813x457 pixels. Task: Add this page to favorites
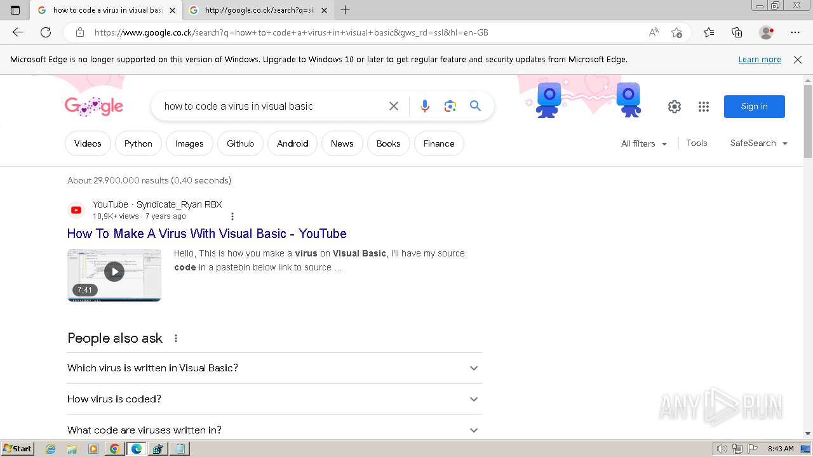tap(676, 32)
